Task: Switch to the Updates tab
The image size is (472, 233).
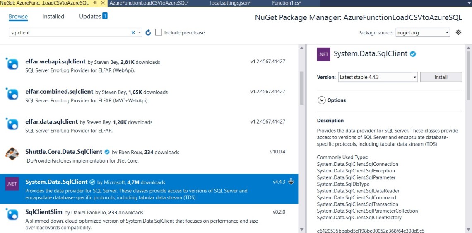Action: [90, 16]
